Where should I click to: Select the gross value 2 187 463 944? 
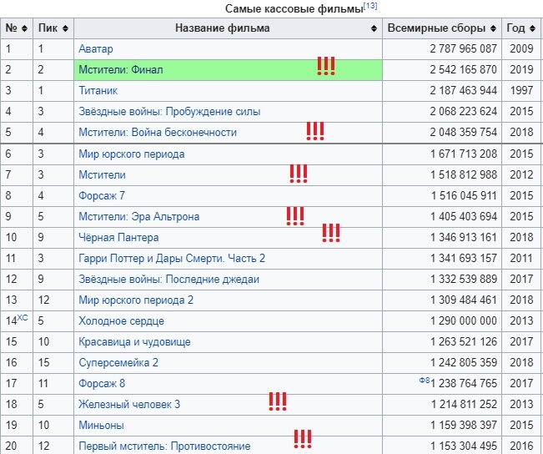coord(464,90)
